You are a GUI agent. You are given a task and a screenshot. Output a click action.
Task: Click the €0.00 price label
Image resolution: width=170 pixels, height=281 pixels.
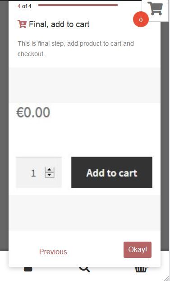33,112
